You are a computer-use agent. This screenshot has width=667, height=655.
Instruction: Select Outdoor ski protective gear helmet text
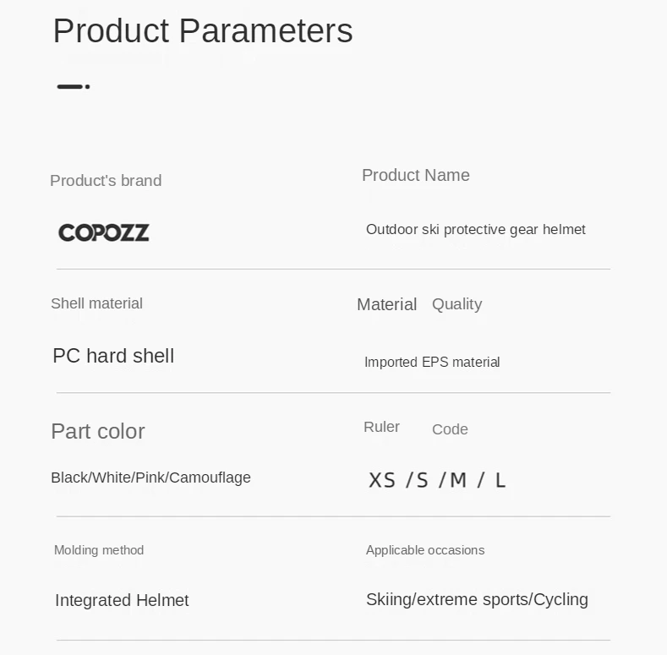(476, 230)
